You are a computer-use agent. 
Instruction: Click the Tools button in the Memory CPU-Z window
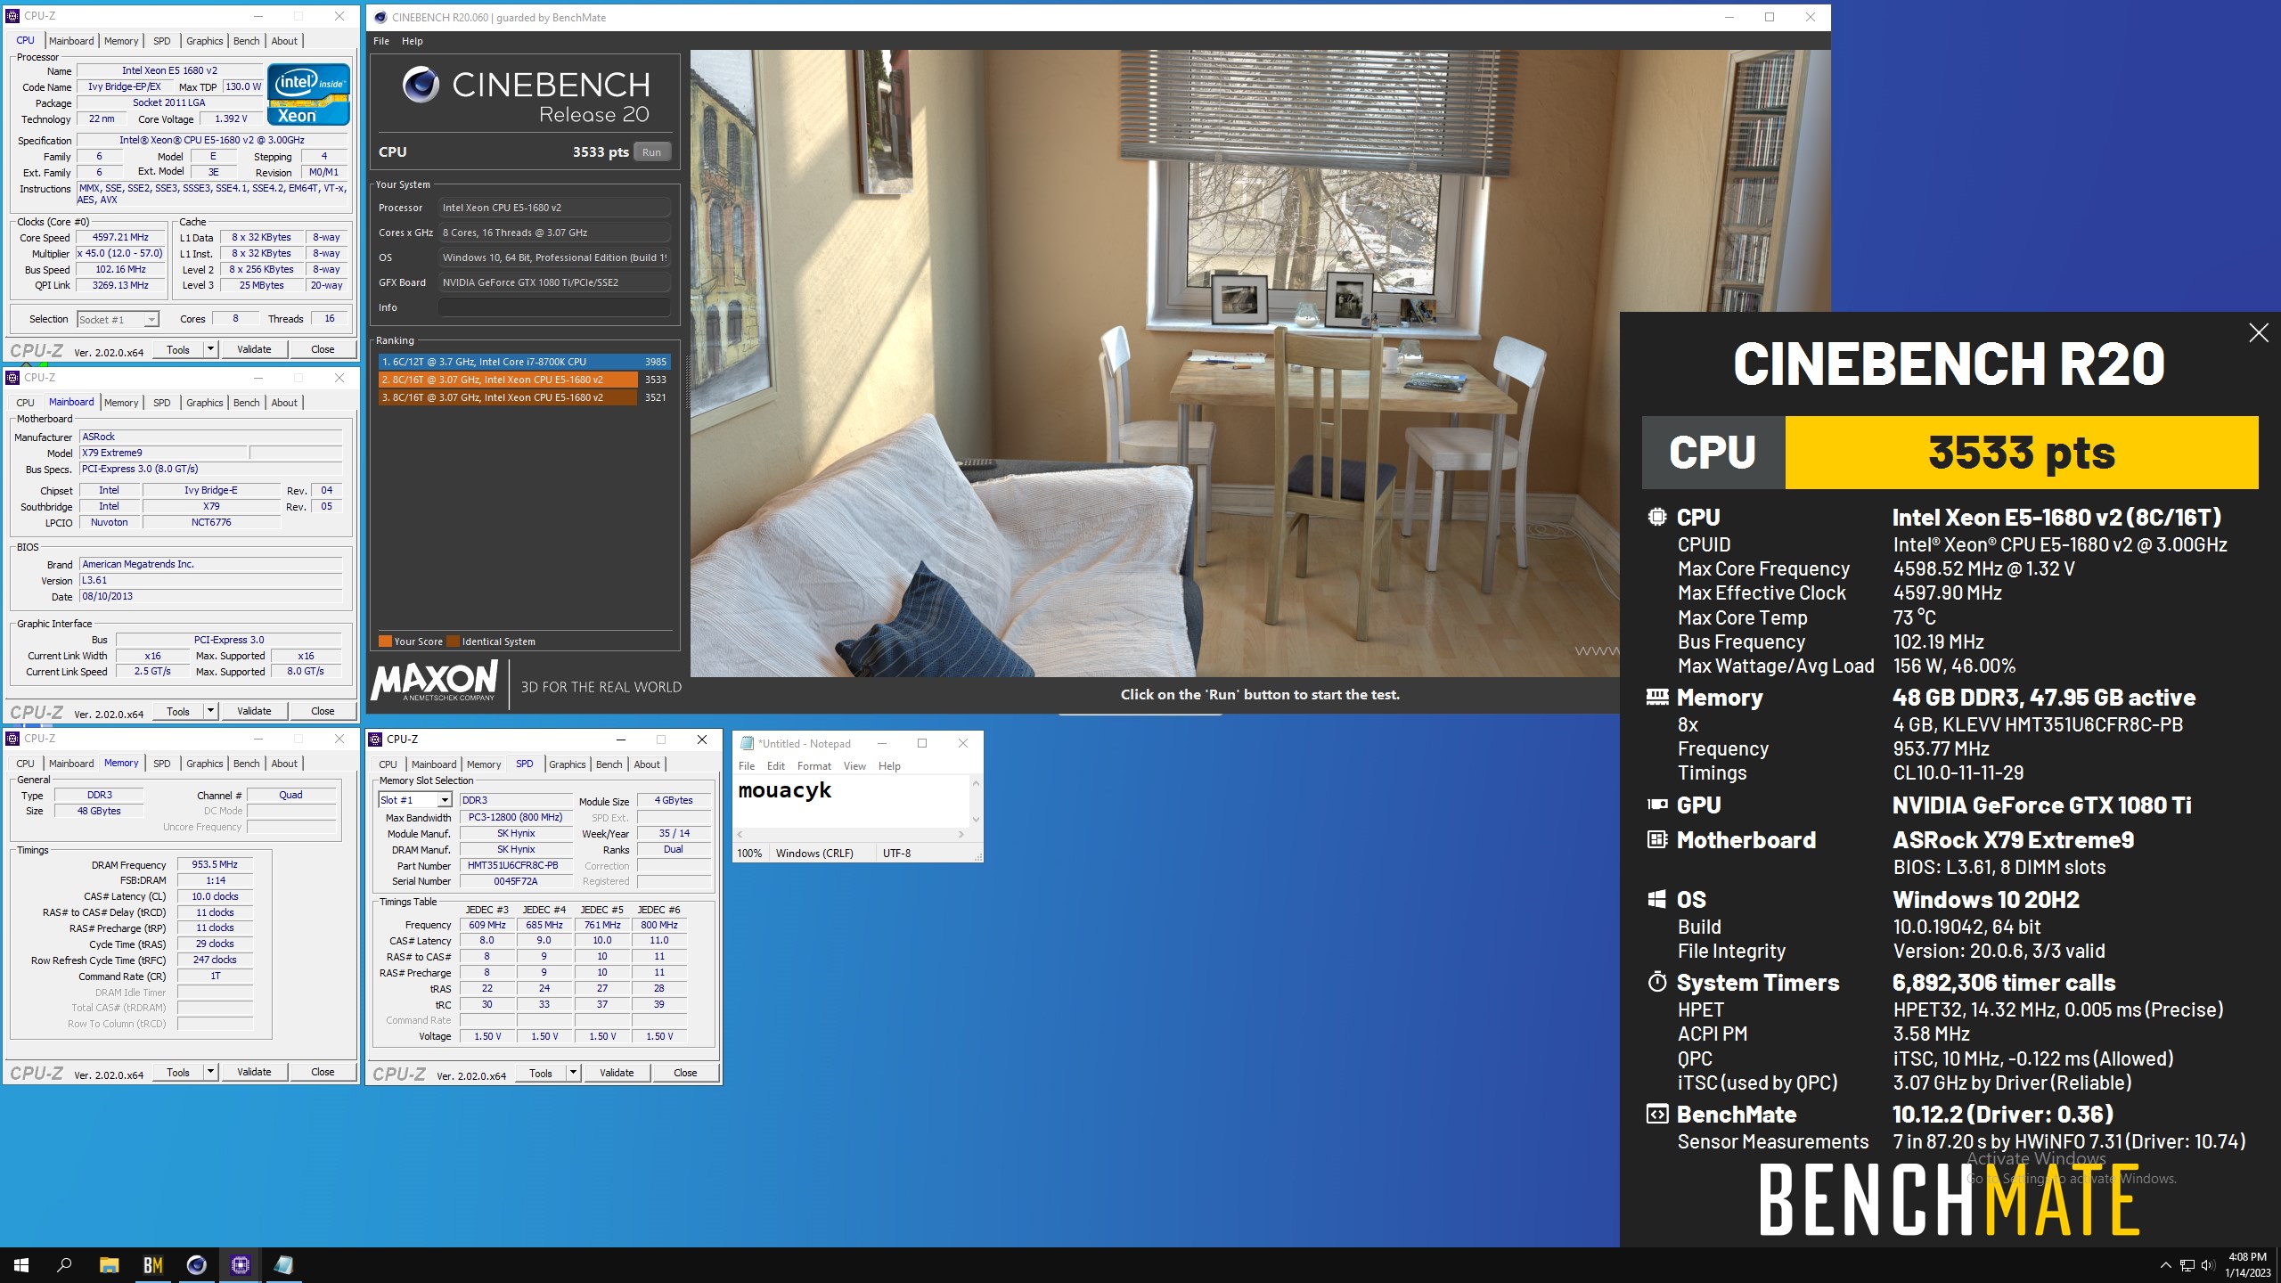coord(178,1072)
